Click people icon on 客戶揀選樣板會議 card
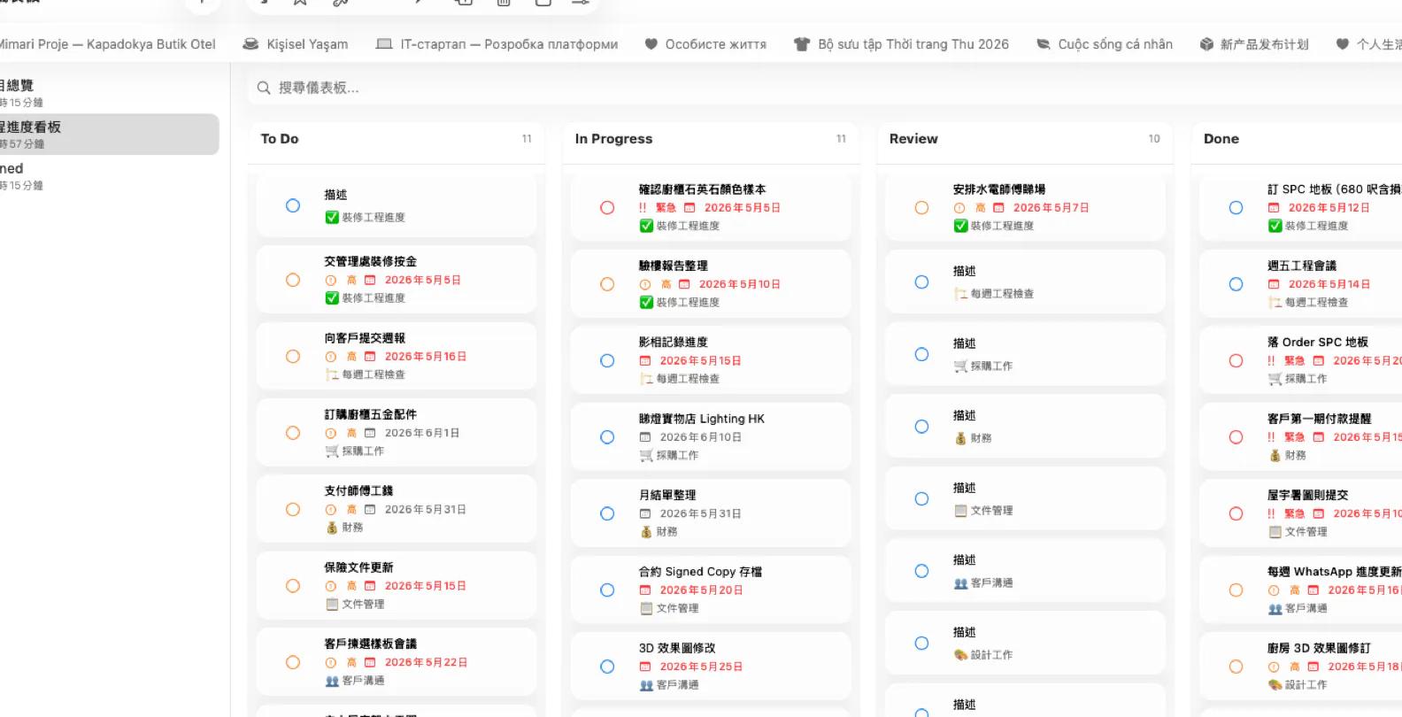This screenshot has width=1402, height=717. [x=332, y=681]
